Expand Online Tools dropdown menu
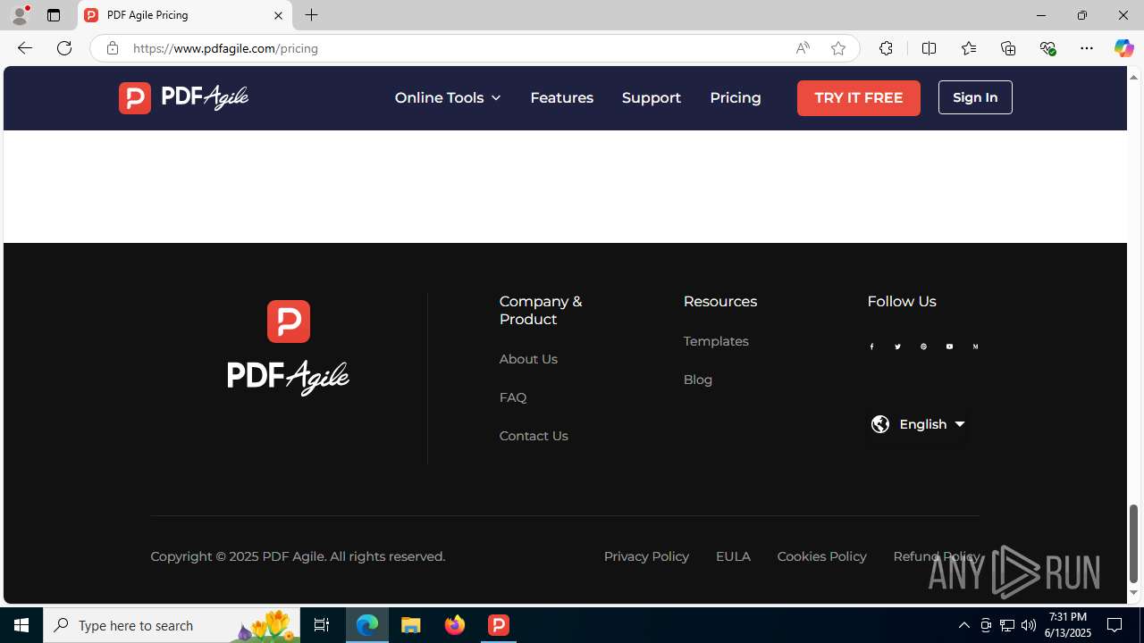This screenshot has height=643, width=1144. click(x=448, y=97)
